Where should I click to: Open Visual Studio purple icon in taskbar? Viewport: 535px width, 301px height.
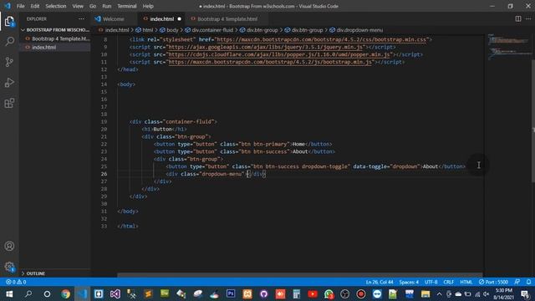tap(115, 293)
